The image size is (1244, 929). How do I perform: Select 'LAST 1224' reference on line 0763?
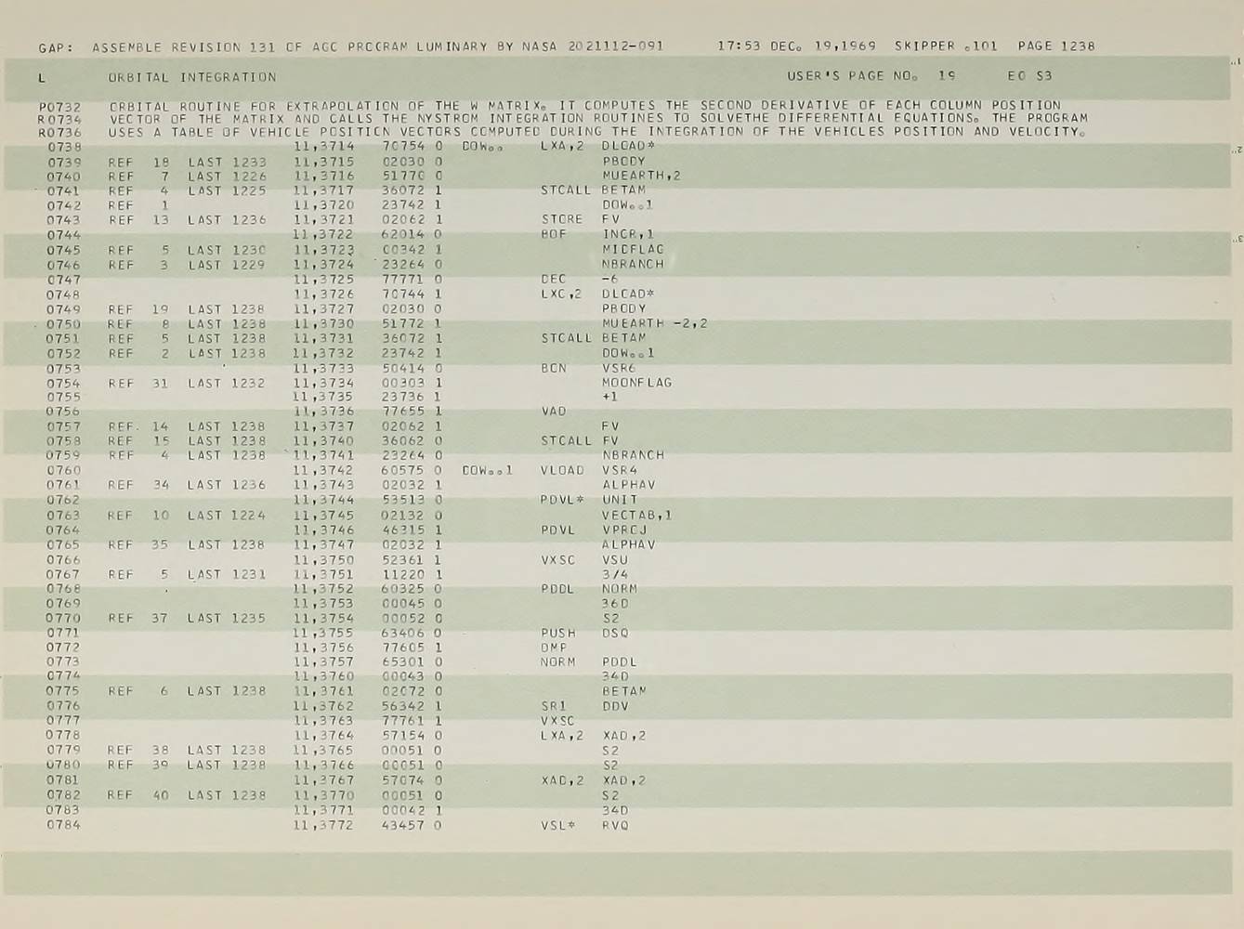click(x=227, y=515)
